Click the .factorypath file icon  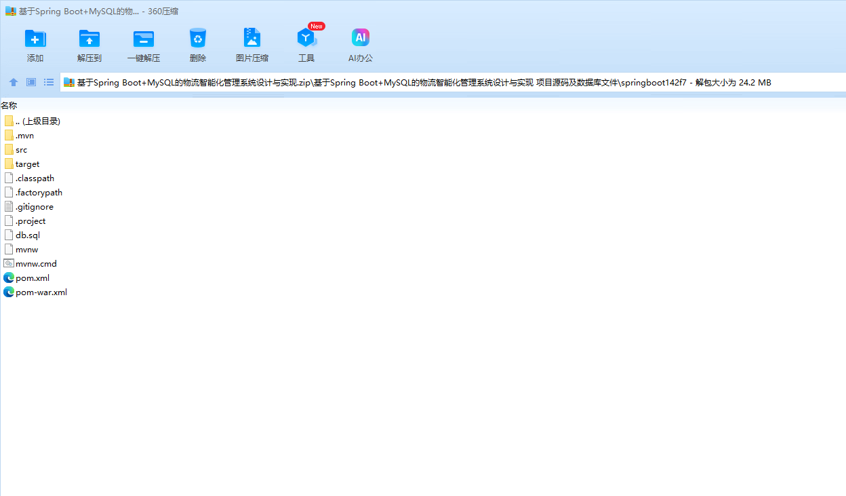9,192
